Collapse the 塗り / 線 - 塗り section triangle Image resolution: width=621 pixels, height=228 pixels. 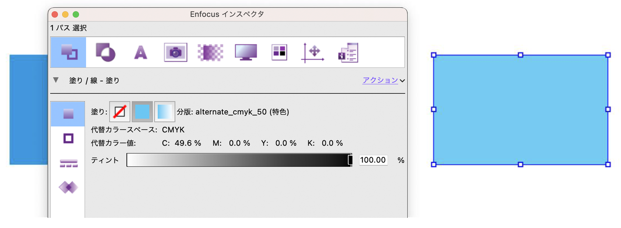click(56, 80)
